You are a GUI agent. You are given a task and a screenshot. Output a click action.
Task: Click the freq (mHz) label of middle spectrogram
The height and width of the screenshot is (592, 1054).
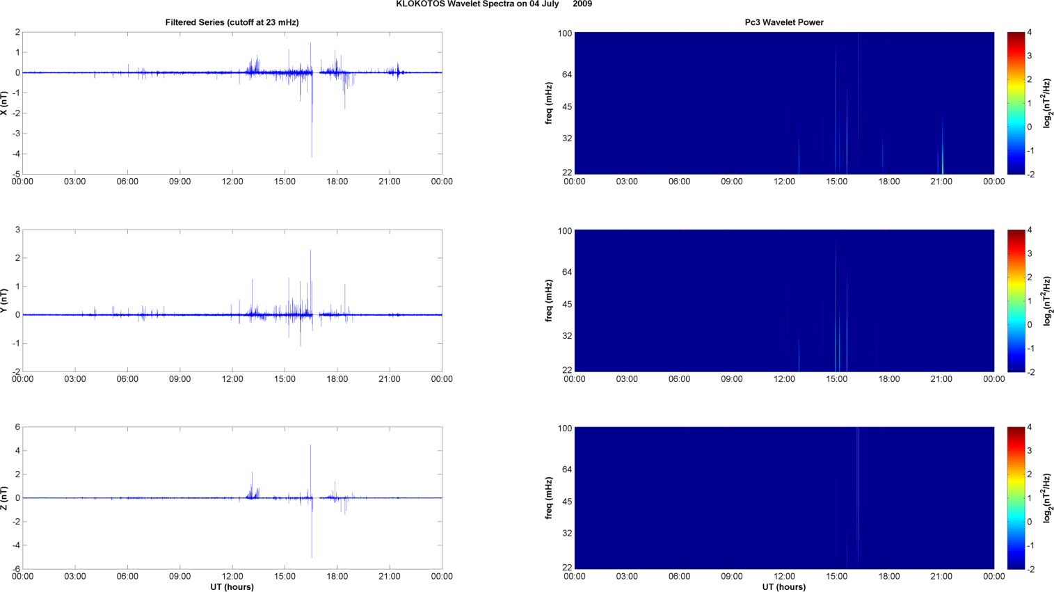tap(549, 301)
